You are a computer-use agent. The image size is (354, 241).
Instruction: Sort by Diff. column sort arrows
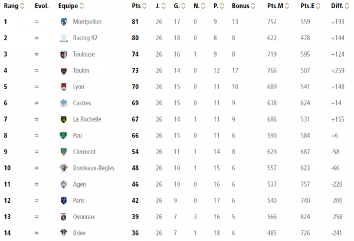pos(347,6)
